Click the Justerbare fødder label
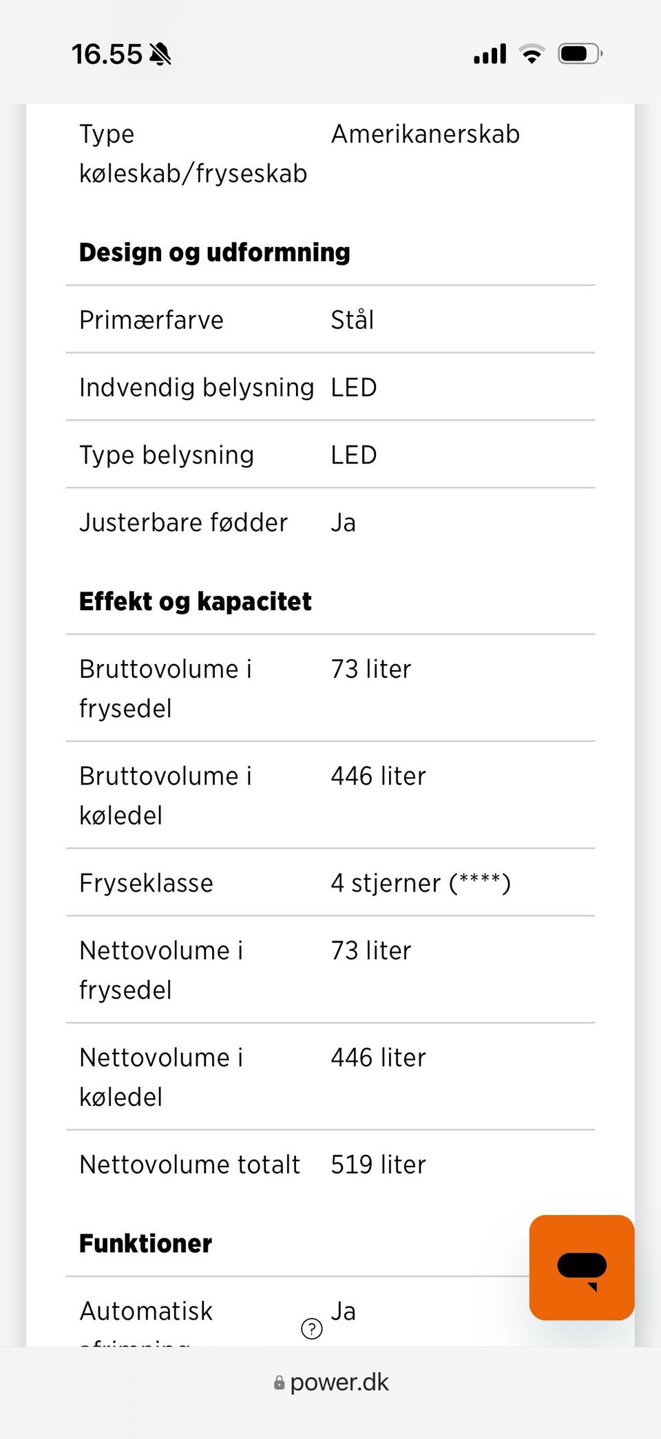Image resolution: width=661 pixels, height=1439 pixels. 183,523
